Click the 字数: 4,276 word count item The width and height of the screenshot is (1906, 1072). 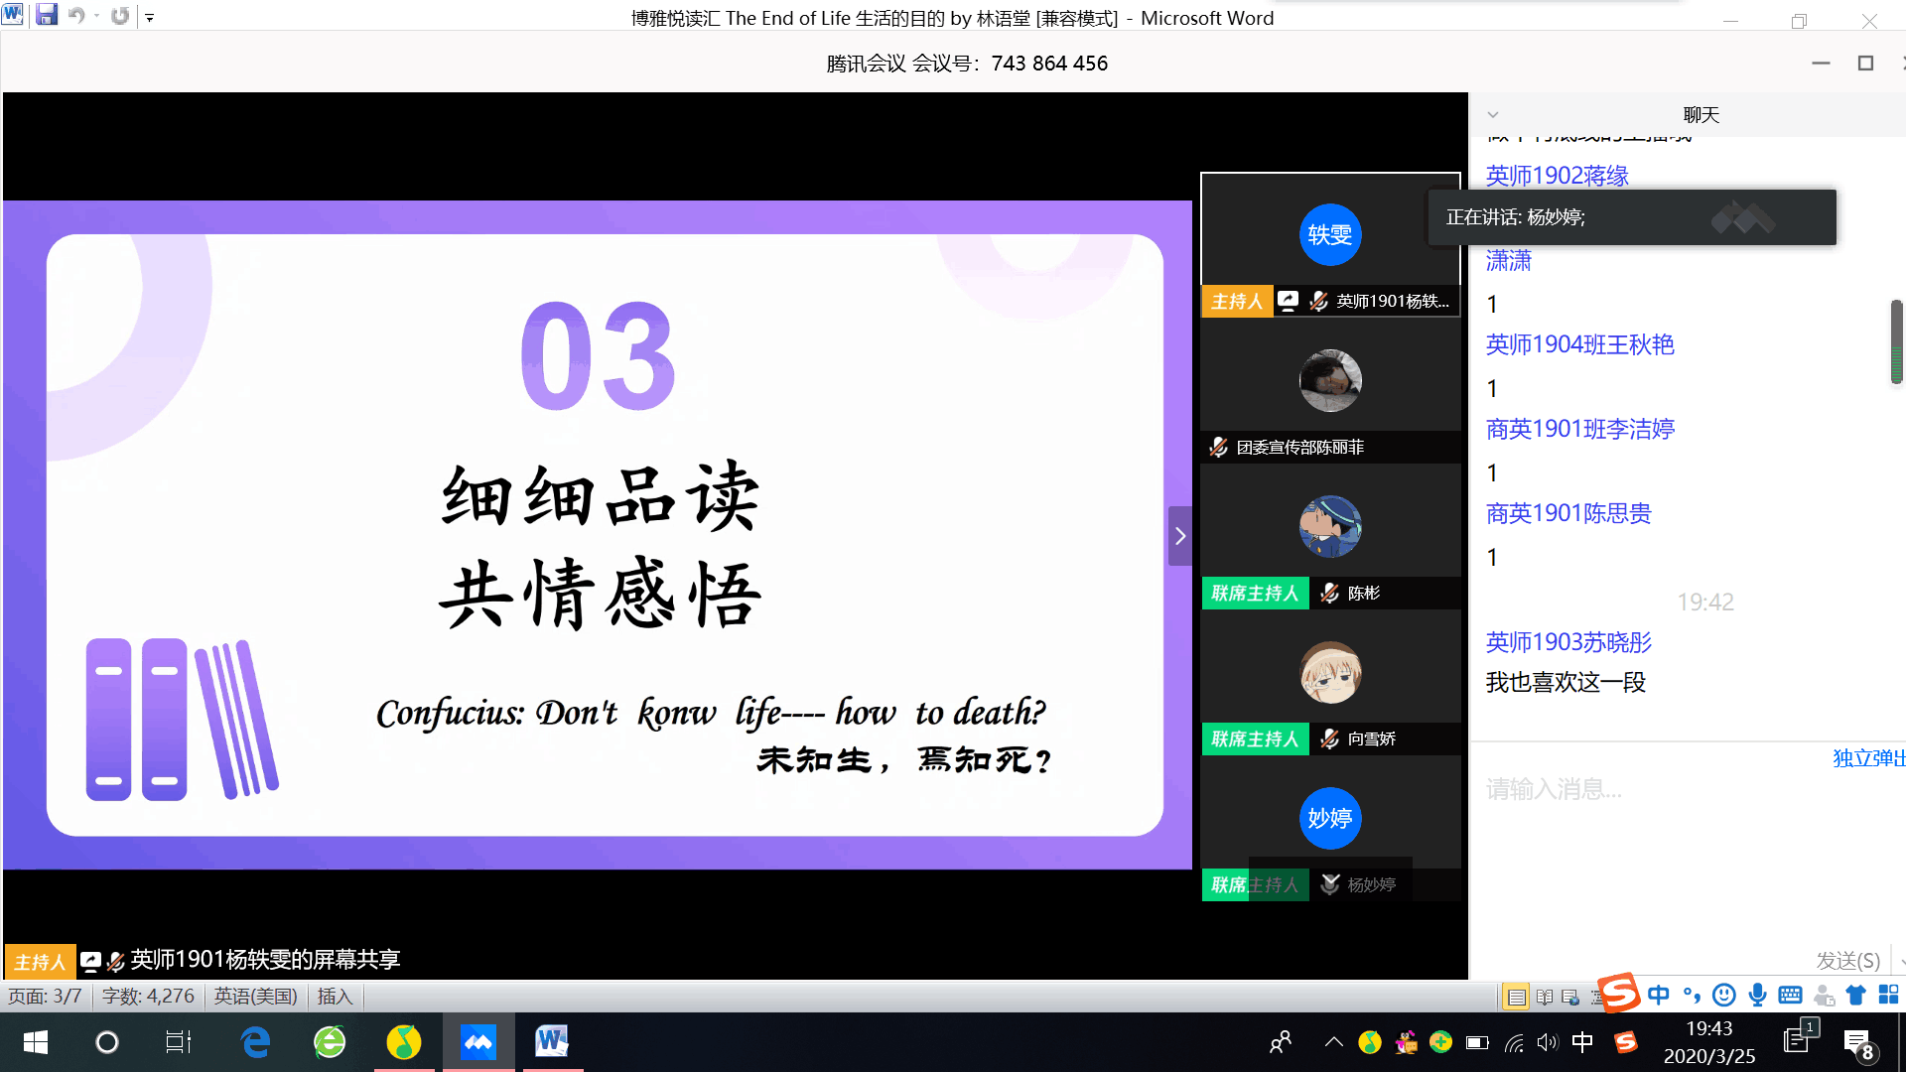coord(148,996)
